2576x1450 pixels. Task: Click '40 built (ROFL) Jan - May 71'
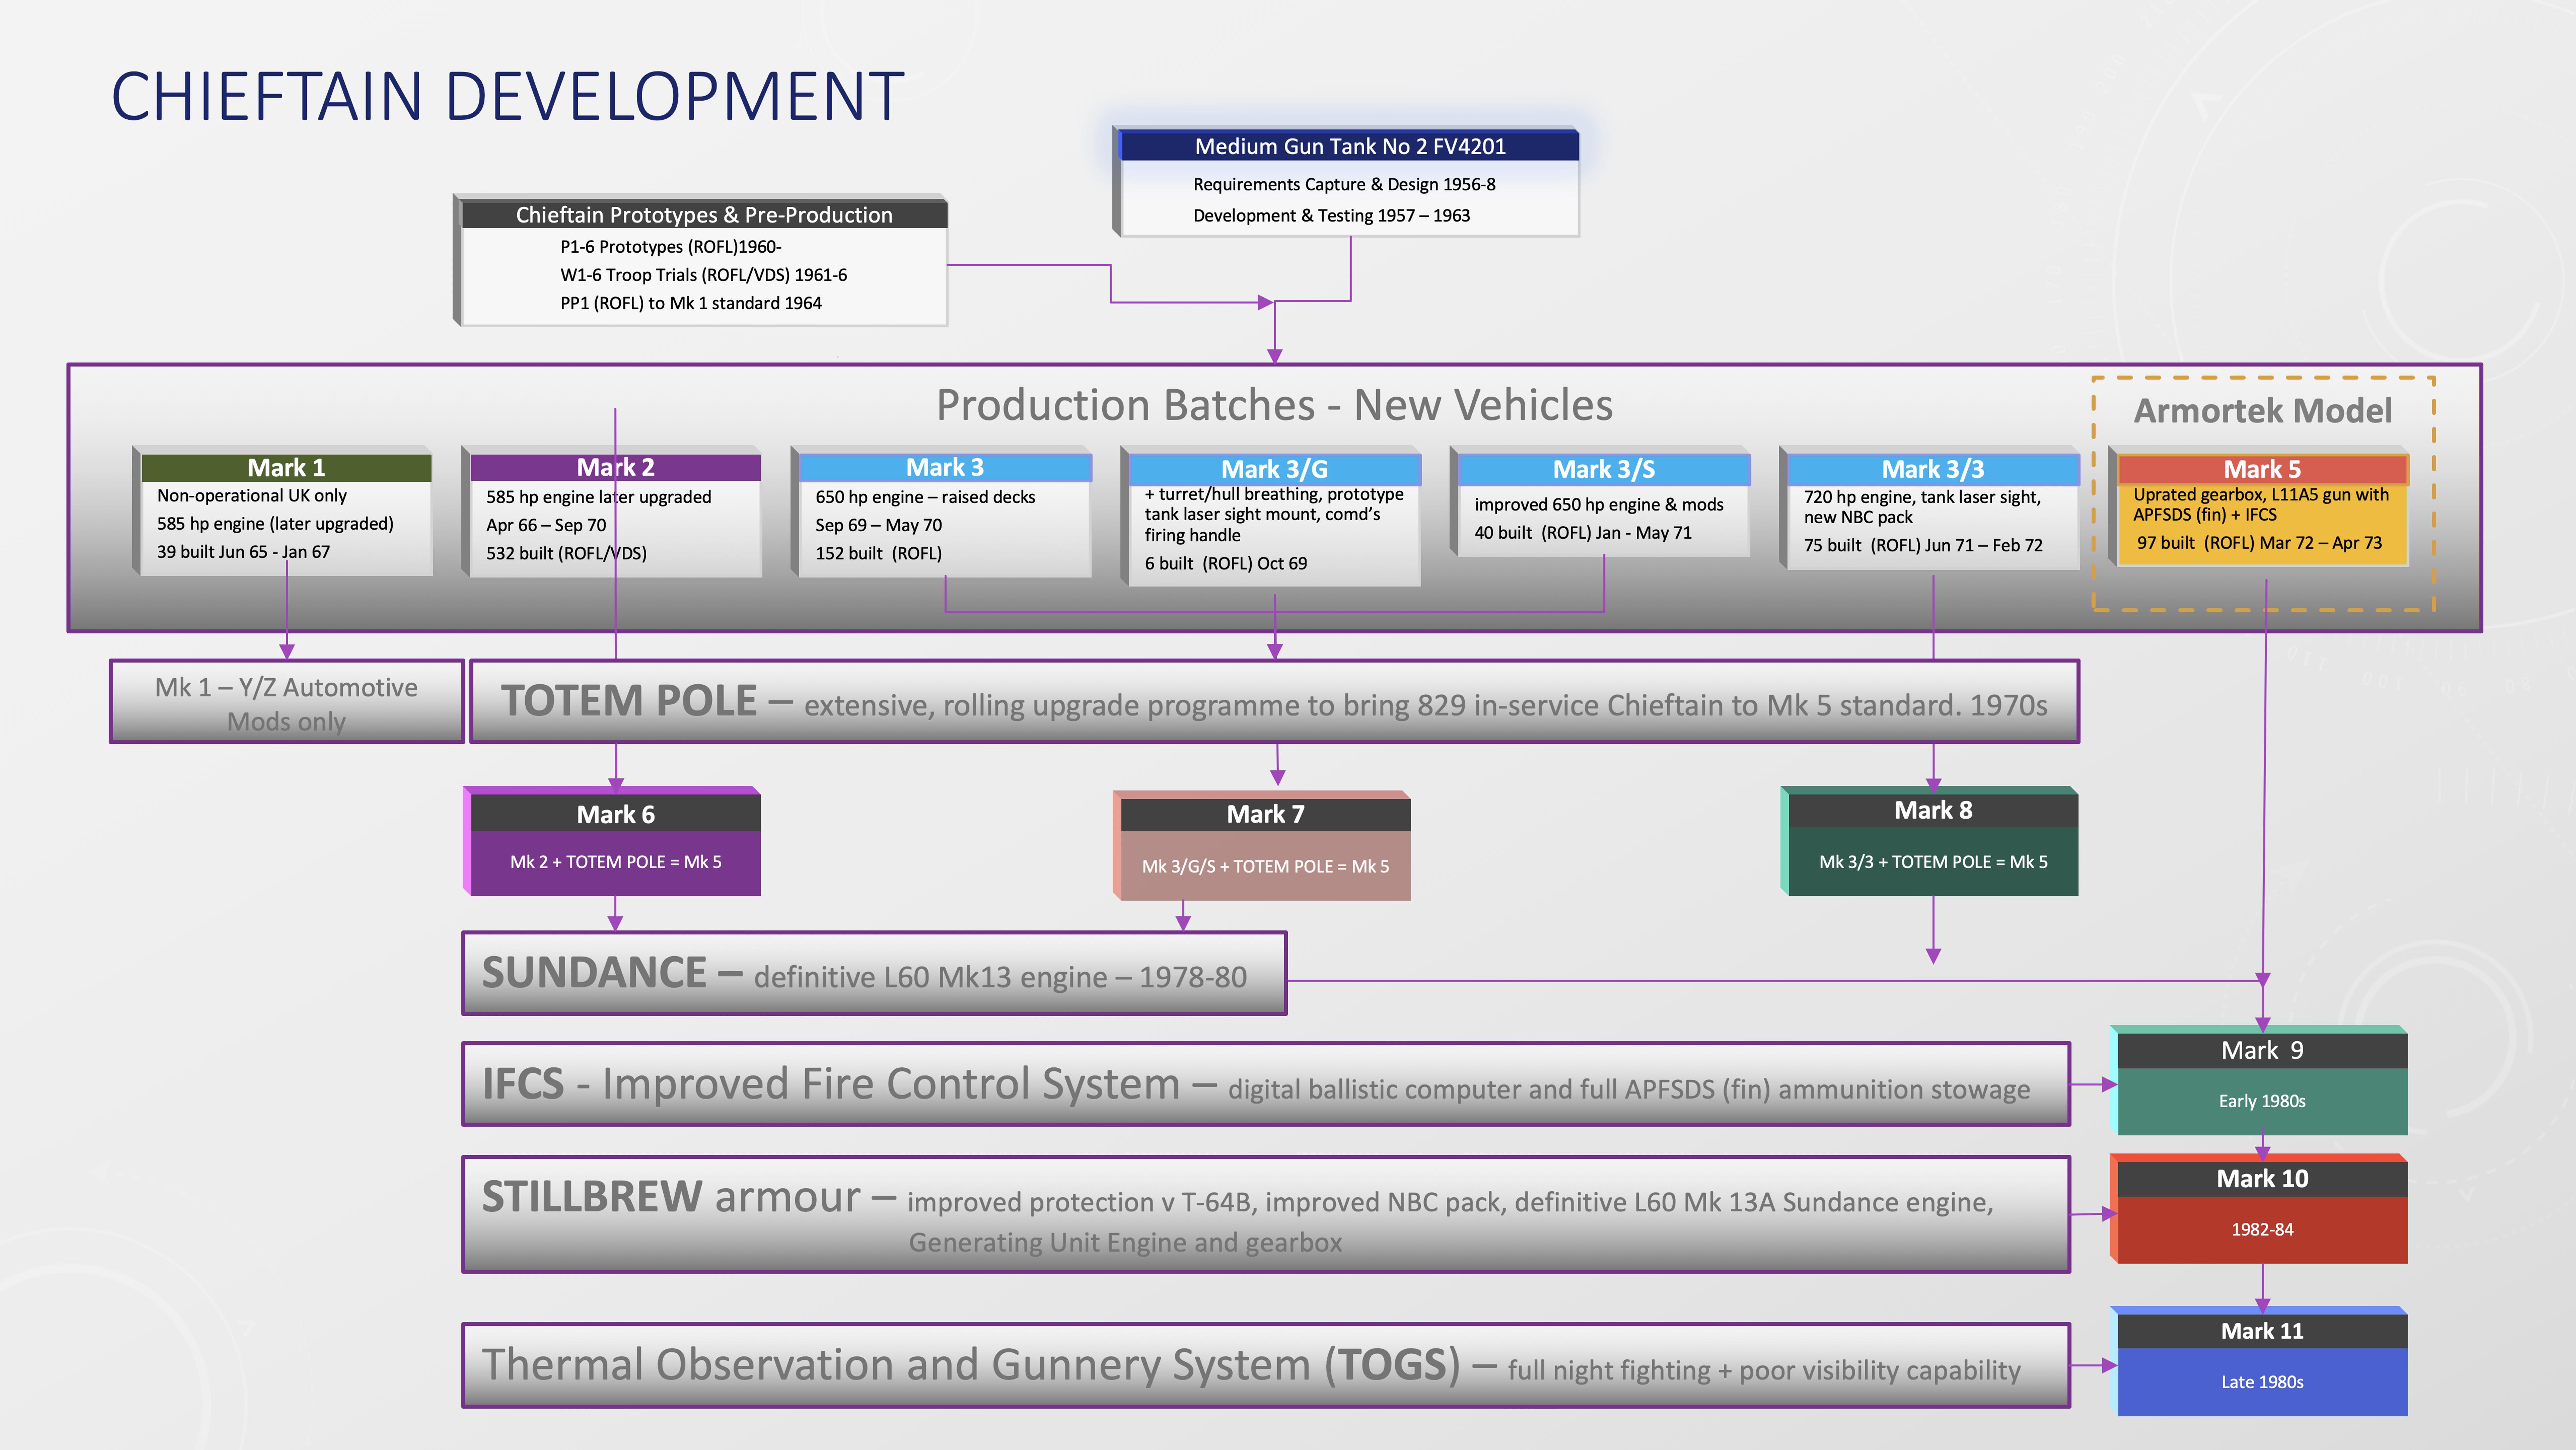pyautogui.click(x=1583, y=533)
